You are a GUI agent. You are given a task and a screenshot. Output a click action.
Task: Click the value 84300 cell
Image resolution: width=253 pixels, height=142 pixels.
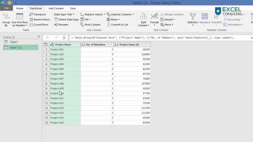(132, 123)
